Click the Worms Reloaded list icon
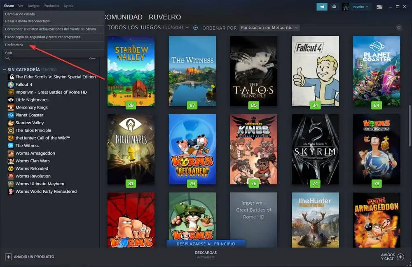Image resolution: width=412 pixels, height=267 pixels. 11,168
